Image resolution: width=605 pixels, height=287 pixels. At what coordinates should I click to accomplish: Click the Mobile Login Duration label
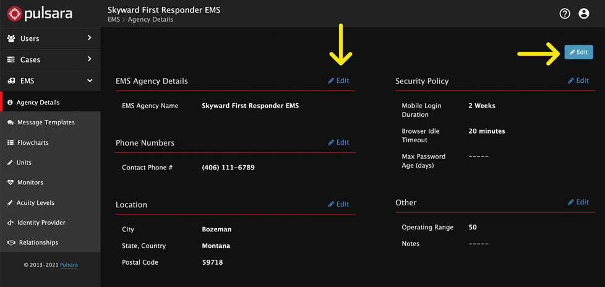click(x=421, y=110)
